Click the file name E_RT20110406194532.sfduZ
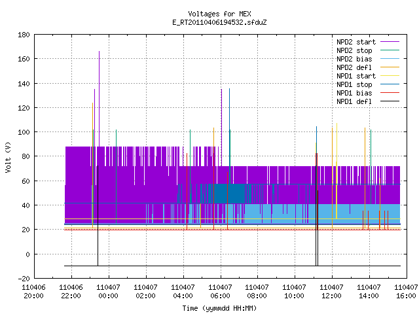 (219, 22)
